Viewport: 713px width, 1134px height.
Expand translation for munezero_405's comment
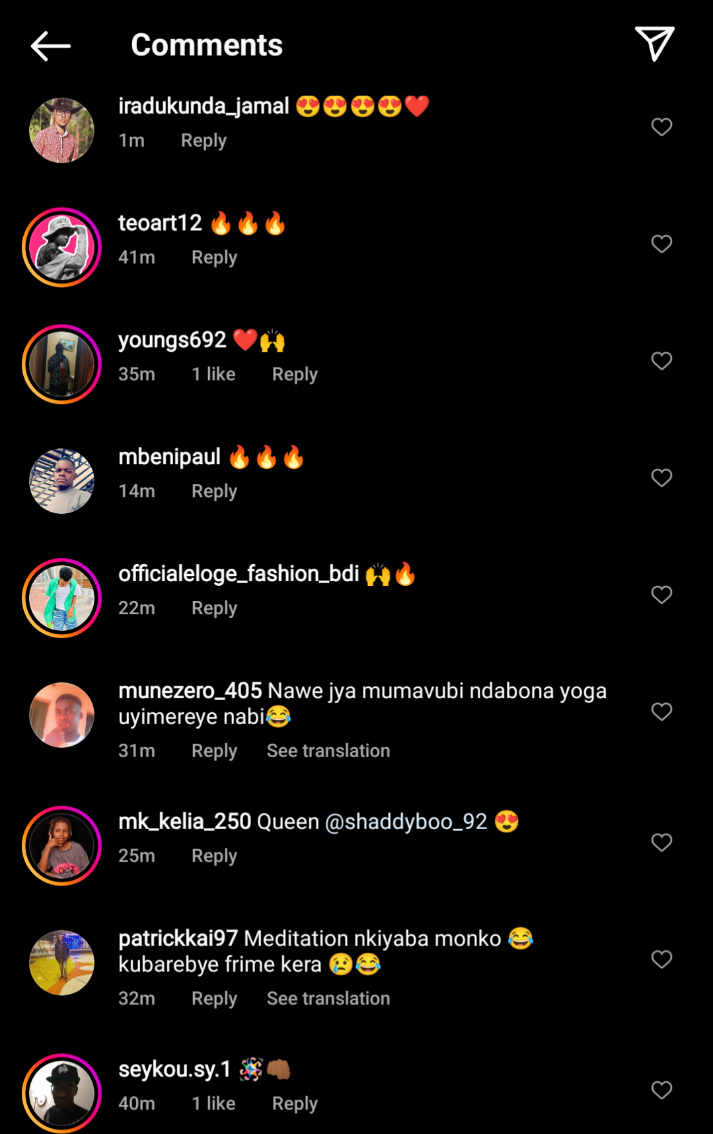[x=328, y=750]
